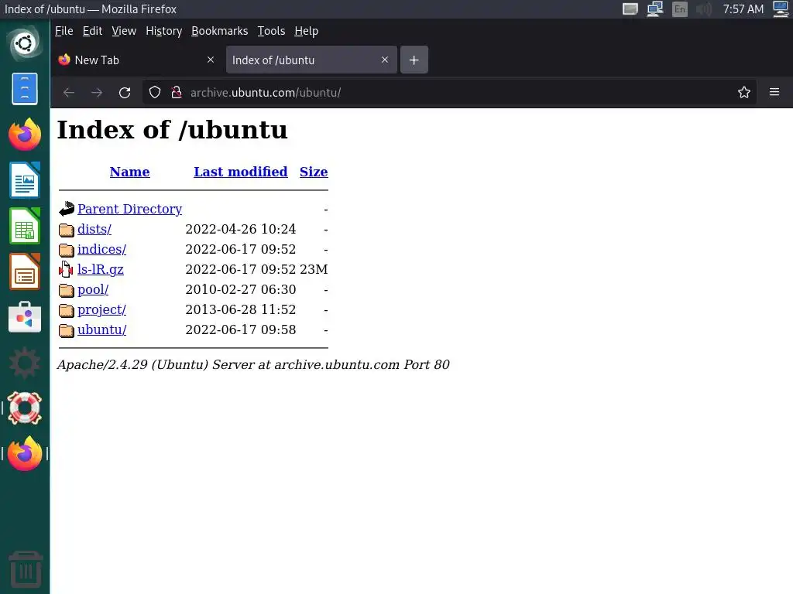
Task: Sort listing by the Size column link
Action: (x=314, y=172)
